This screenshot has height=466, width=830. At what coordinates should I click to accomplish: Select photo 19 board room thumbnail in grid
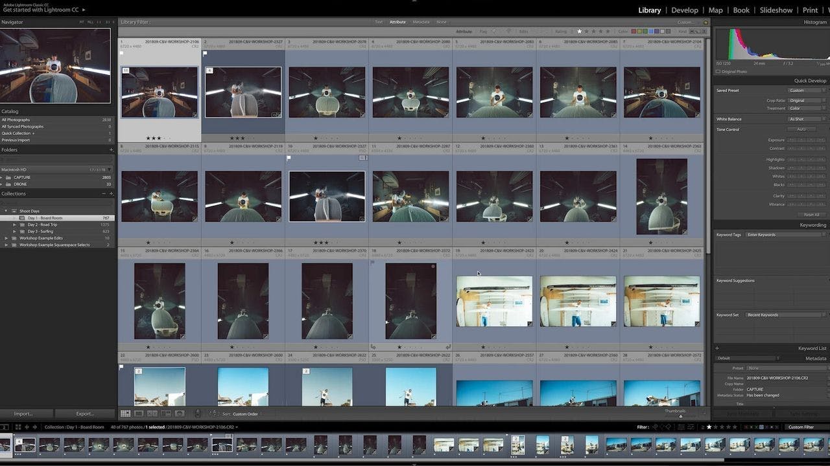coord(494,302)
